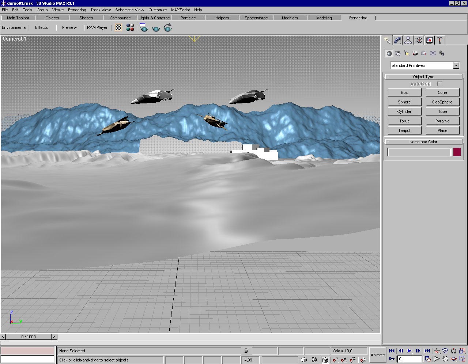Open the Material Editor spheres icon
This screenshot has height=364, width=468.
click(130, 28)
